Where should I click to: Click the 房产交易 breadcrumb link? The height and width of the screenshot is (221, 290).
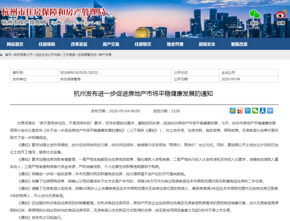[105, 54]
